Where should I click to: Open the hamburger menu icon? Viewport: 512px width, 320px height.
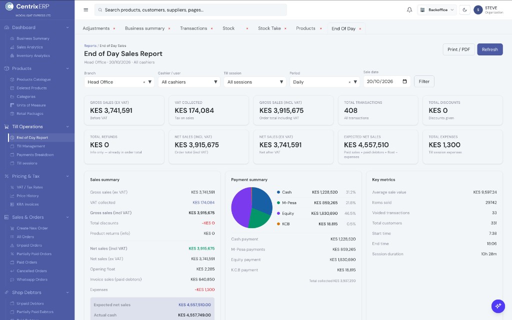(x=86, y=10)
